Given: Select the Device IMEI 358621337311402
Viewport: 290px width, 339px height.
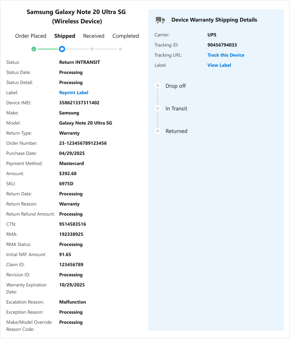Looking at the screenshot, I should coord(79,103).
